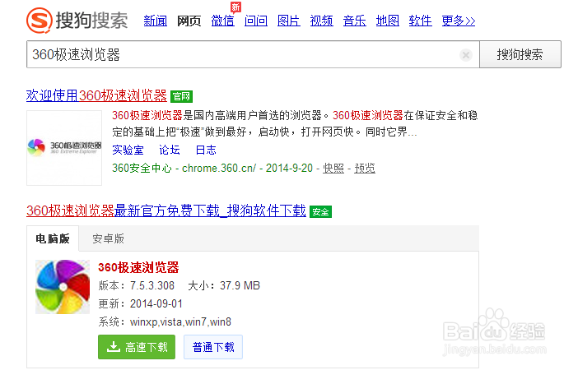578x370 pixels.
Task: Click the red 新 badge above 微信
Action: (236, 7)
